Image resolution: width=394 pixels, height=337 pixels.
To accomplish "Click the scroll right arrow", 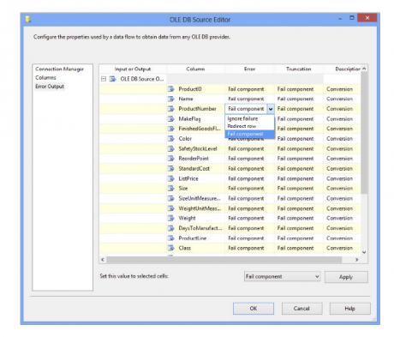I will click(356, 260).
